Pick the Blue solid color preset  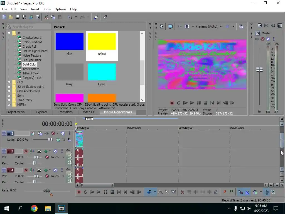click(69, 42)
